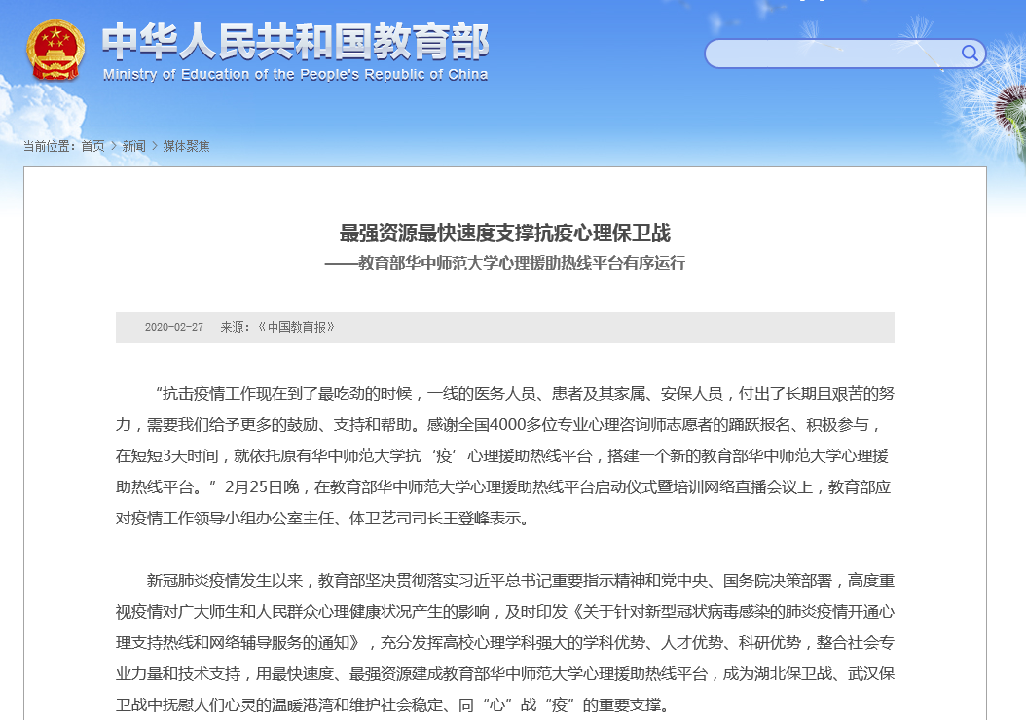Open 媒体聚焦 breadcrumb link

pyautogui.click(x=186, y=146)
